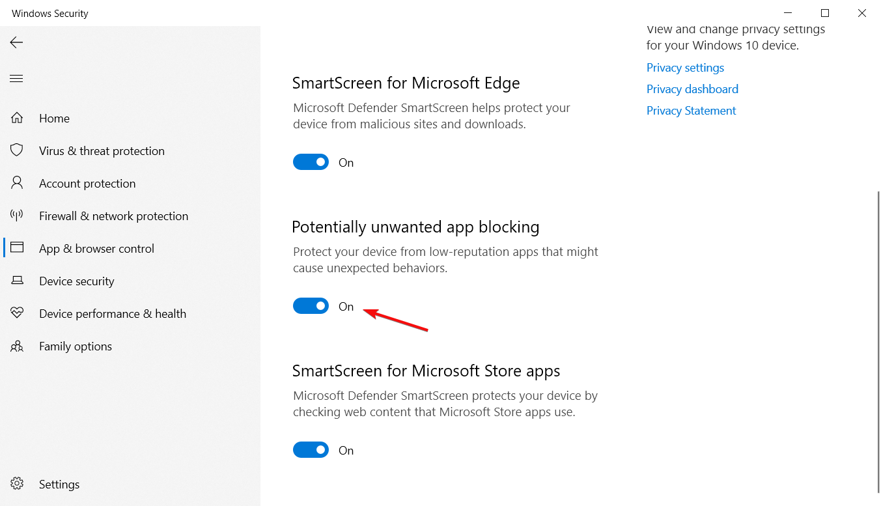This screenshot has width=881, height=506.
Task: Click the Family options people icon
Action: [17, 346]
